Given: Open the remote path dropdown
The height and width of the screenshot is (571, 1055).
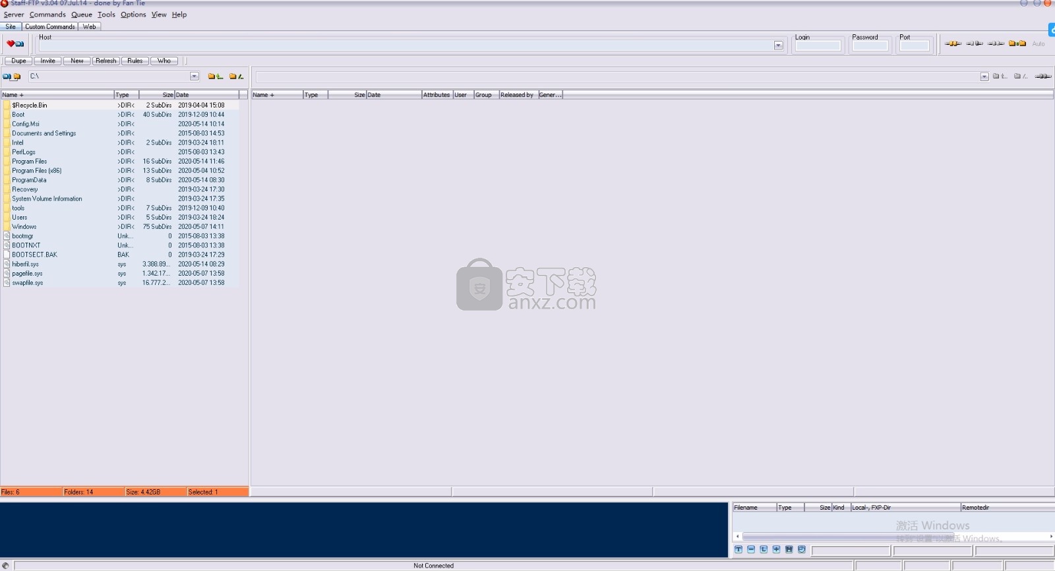Looking at the screenshot, I should point(984,76).
